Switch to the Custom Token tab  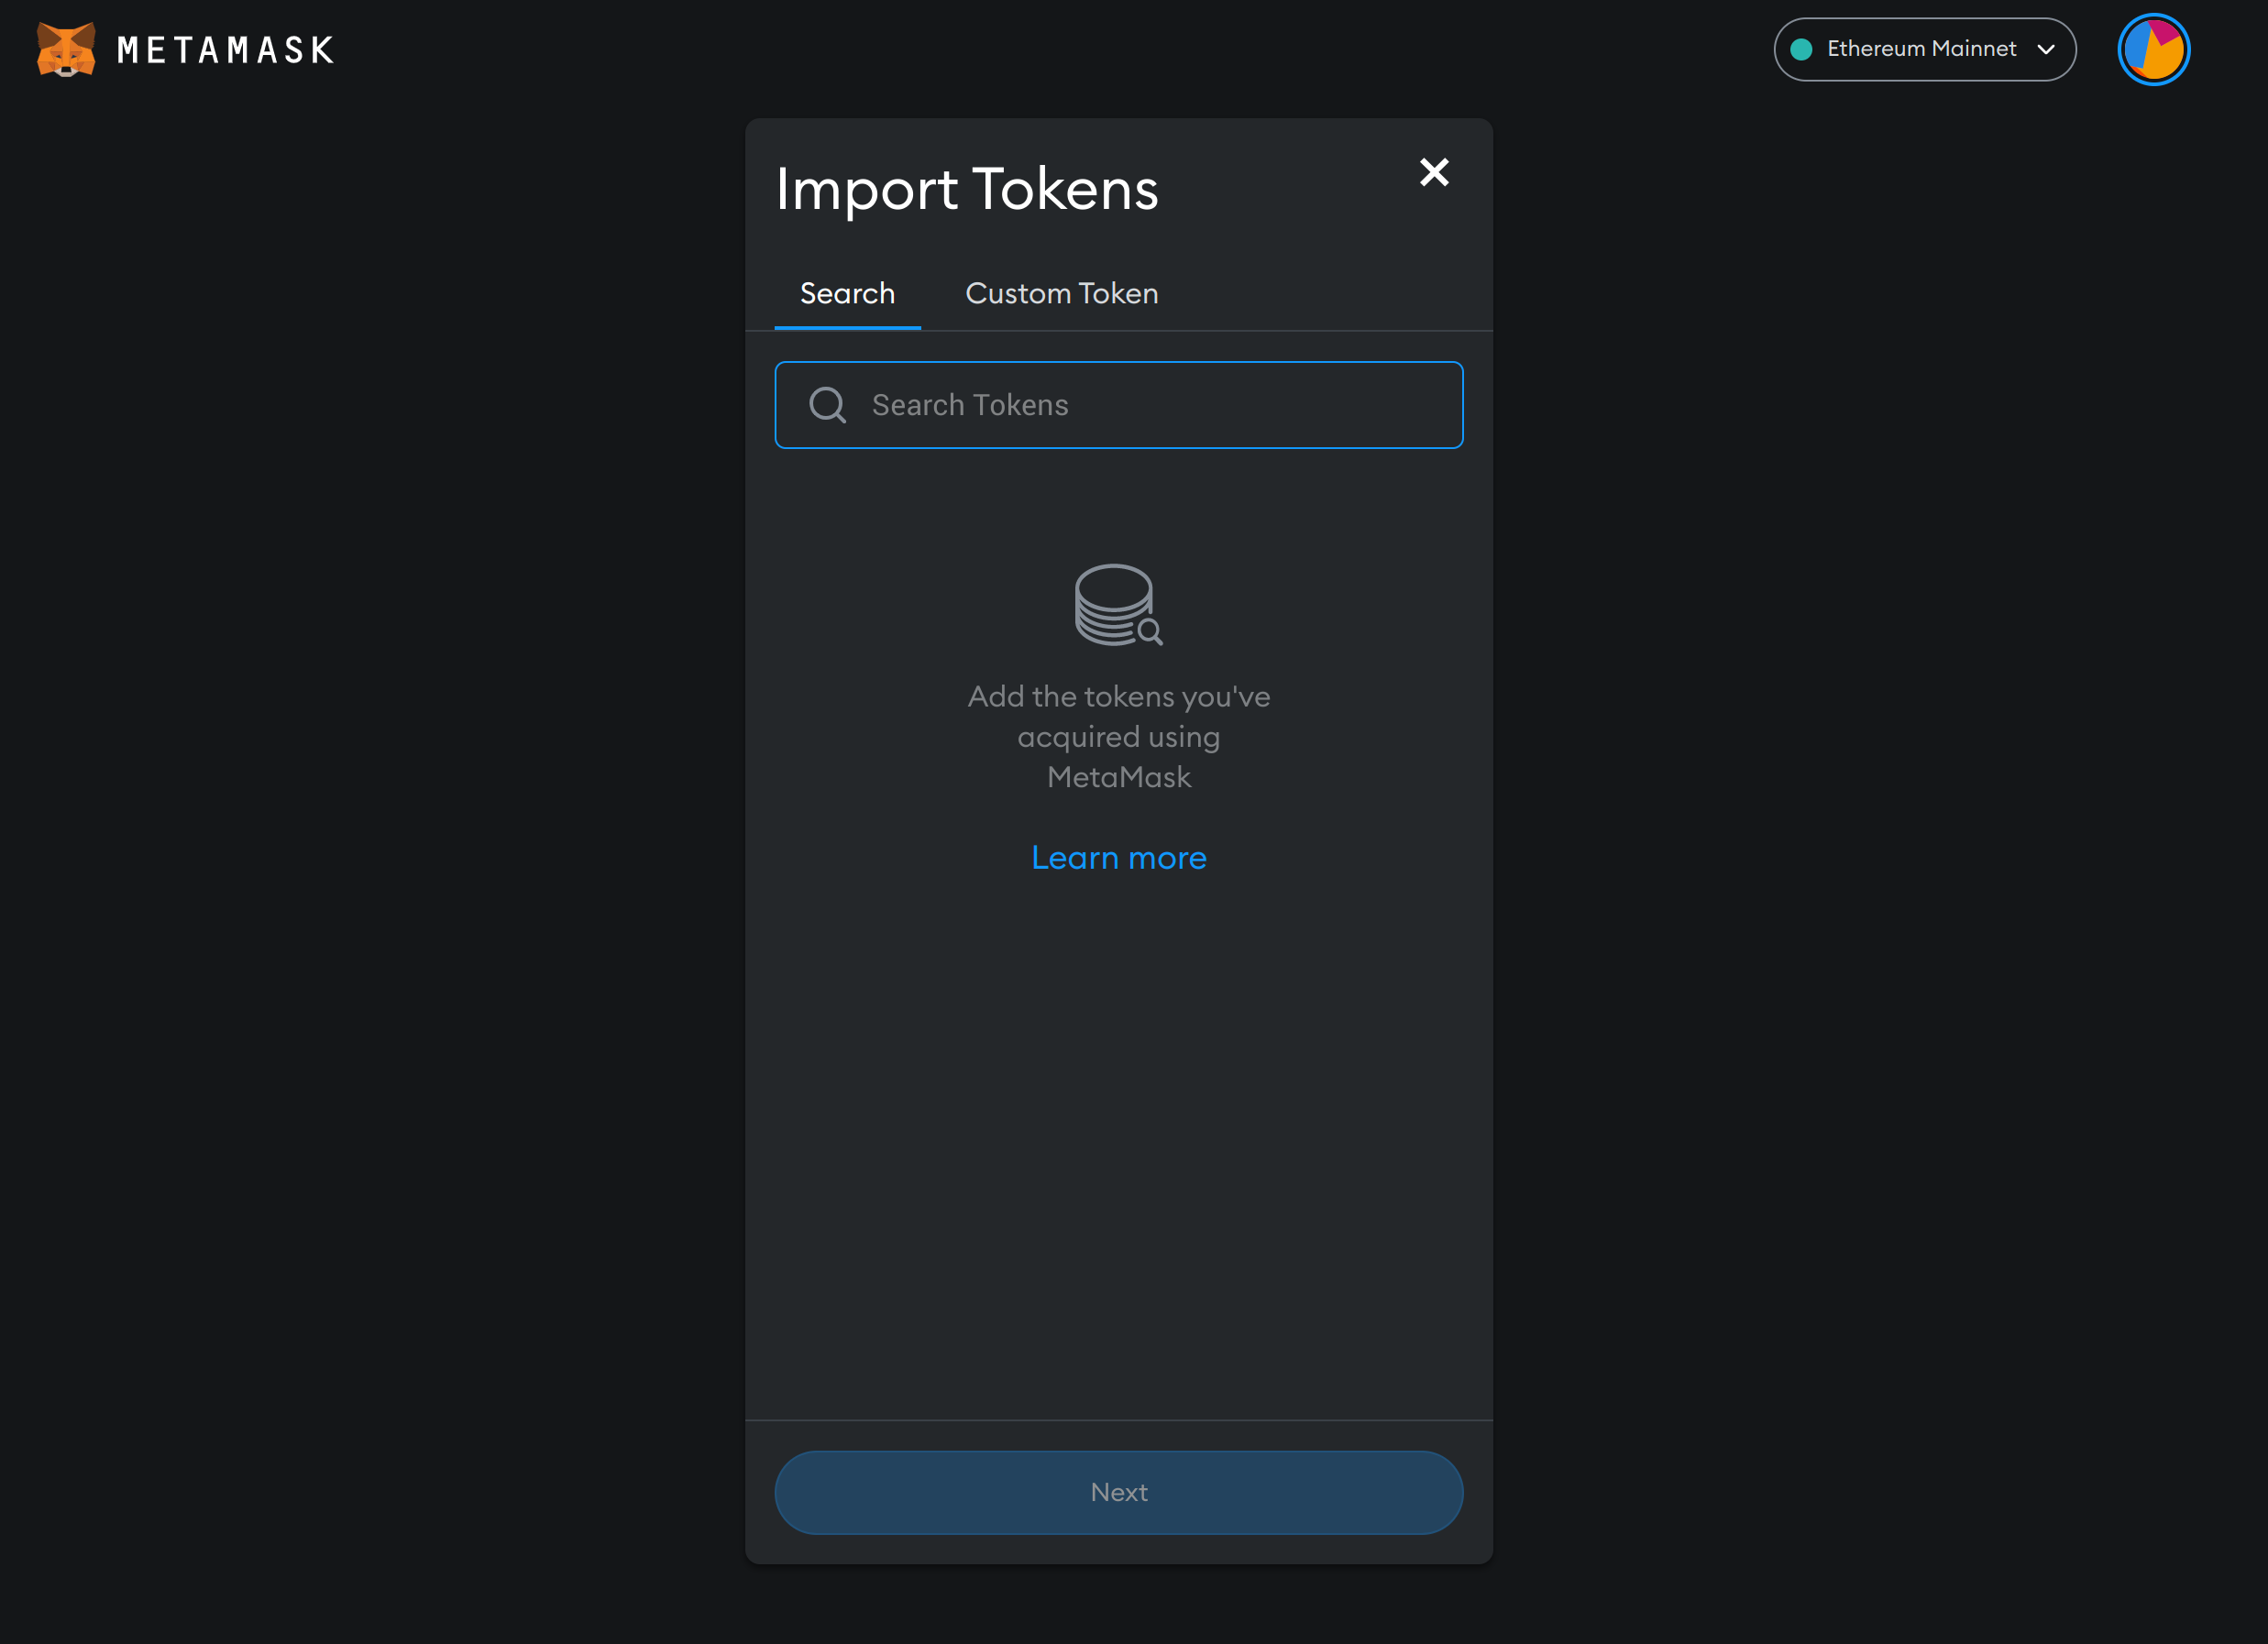[x=1061, y=293]
